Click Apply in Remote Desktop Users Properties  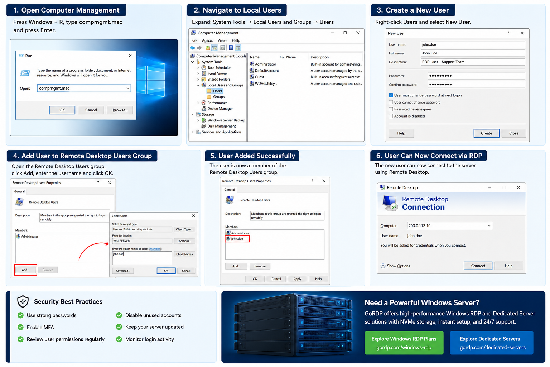[297, 279]
